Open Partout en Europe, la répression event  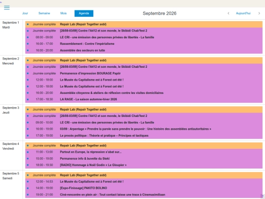tap(144, 152)
